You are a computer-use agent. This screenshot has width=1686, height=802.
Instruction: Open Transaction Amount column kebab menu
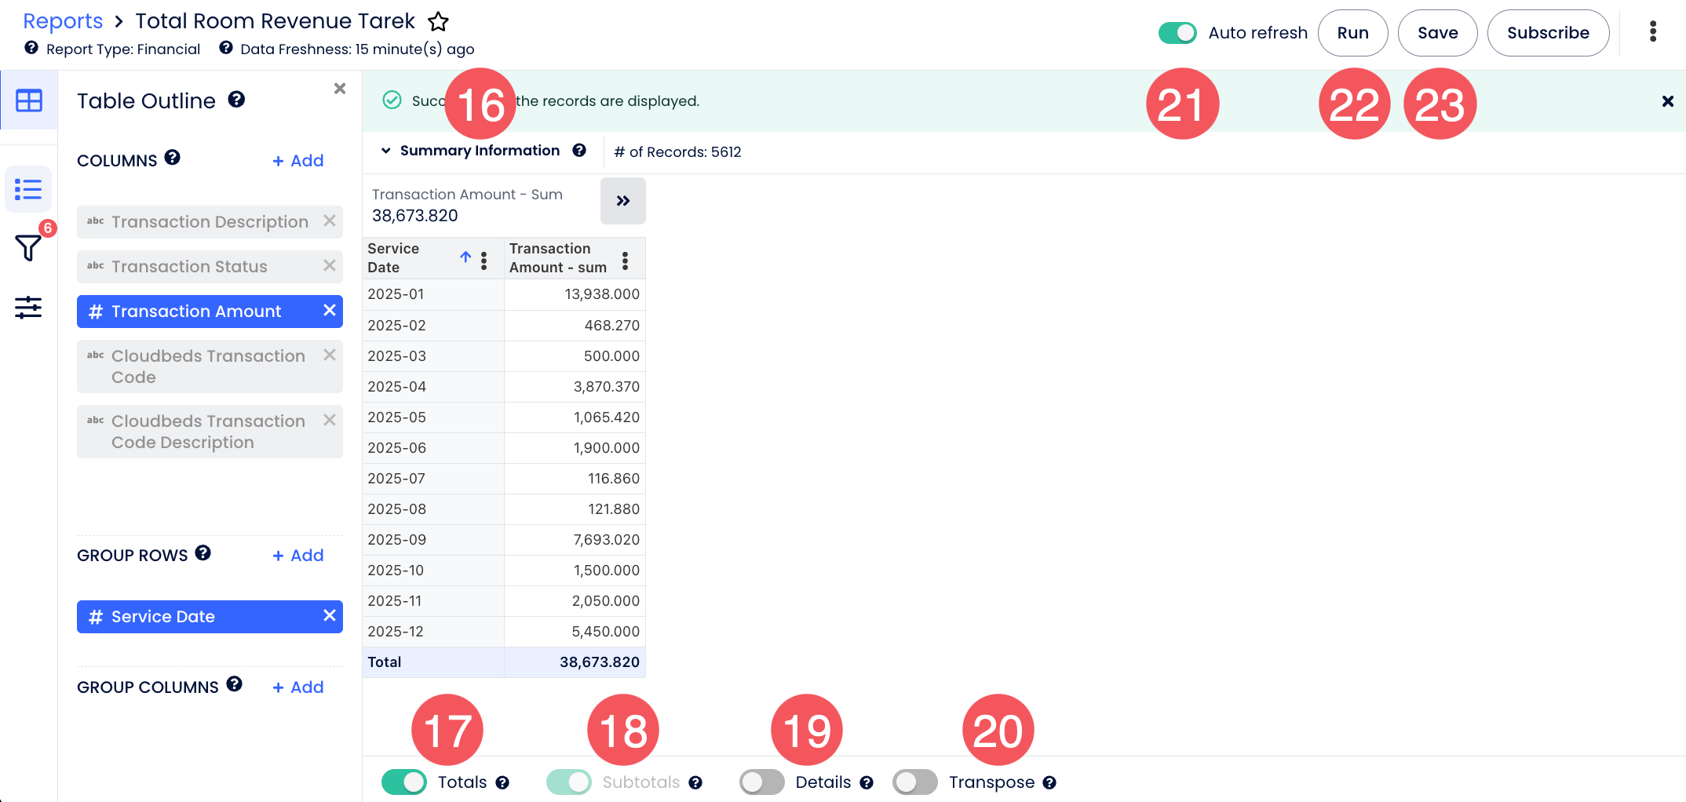[625, 261]
